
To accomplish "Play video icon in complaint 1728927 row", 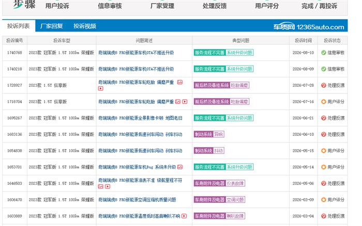I will click(x=101, y=88).
